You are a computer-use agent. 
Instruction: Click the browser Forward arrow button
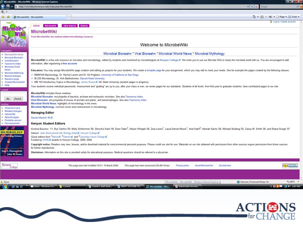(x=8, y=7)
